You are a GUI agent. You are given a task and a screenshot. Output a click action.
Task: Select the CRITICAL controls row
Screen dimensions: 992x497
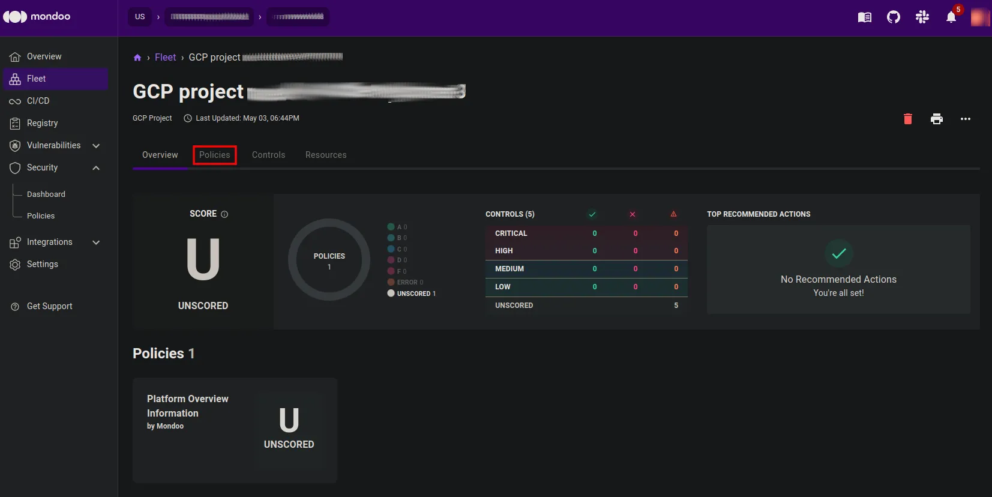click(586, 233)
